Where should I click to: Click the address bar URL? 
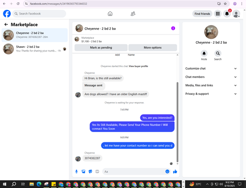pyautogui.click(x=59, y=3)
